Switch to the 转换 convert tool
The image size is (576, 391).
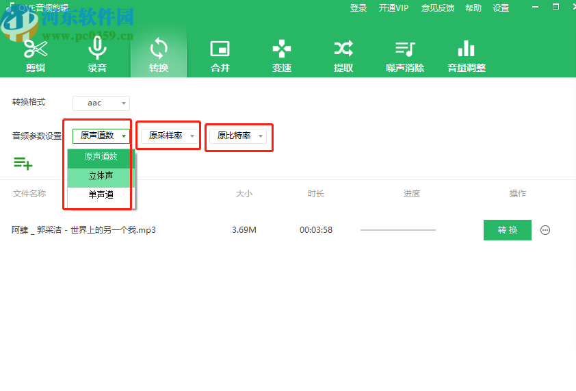coord(159,55)
